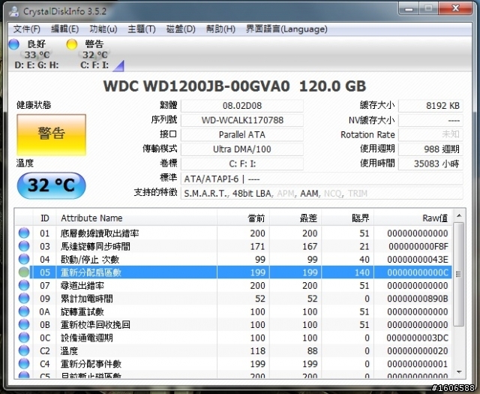Open the 幫助(H) menu
Image resolution: width=480 pixels, height=394 pixels.
(x=220, y=29)
